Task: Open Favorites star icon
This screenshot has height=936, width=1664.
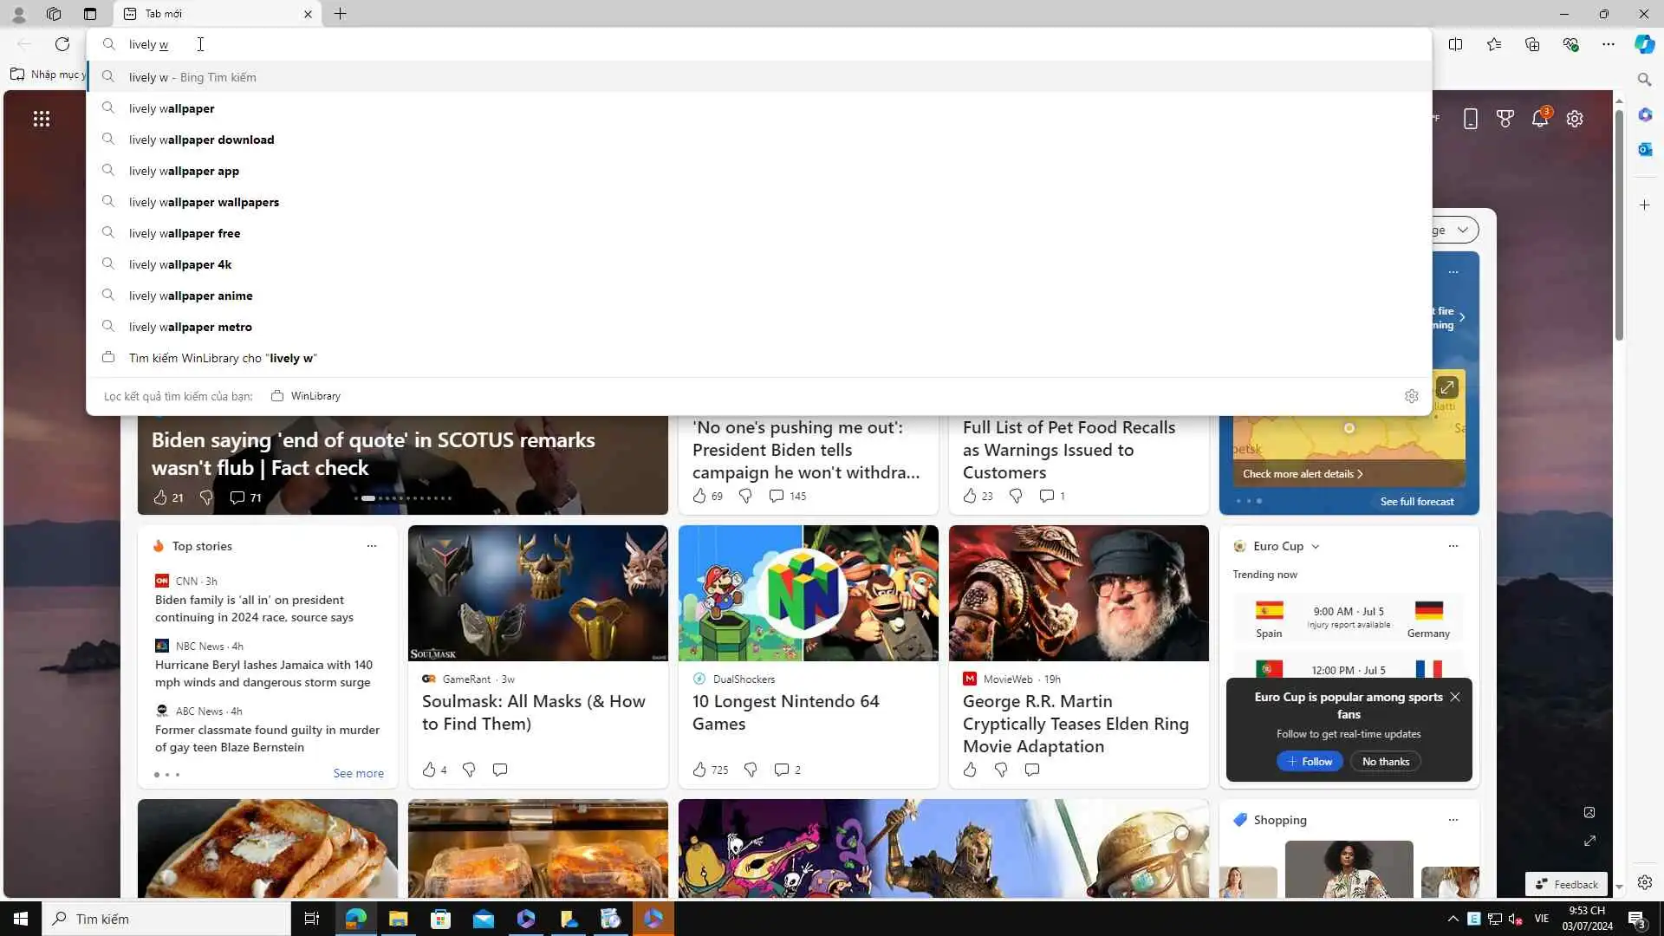Action: pos(1494,44)
